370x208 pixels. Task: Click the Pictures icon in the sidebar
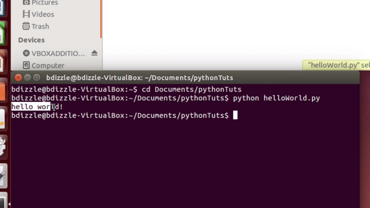point(27,3)
